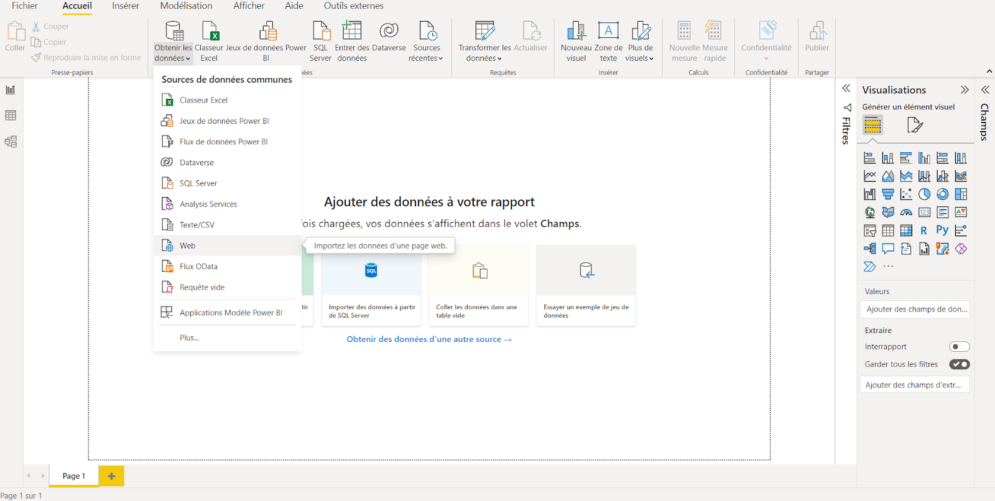Open Entrer des données from the ribbon
The image size is (995, 501).
pyautogui.click(x=352, y=42)
